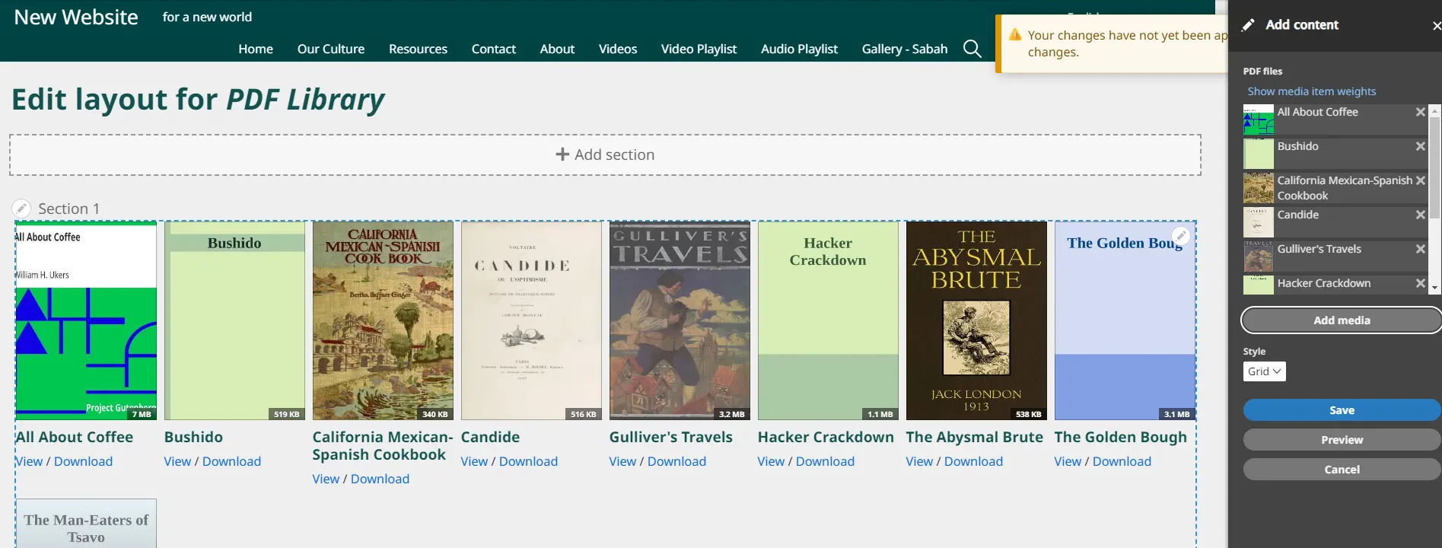Remove Hacker Crackdown from media list
Screen dimensions: 1442x548
1420,283
